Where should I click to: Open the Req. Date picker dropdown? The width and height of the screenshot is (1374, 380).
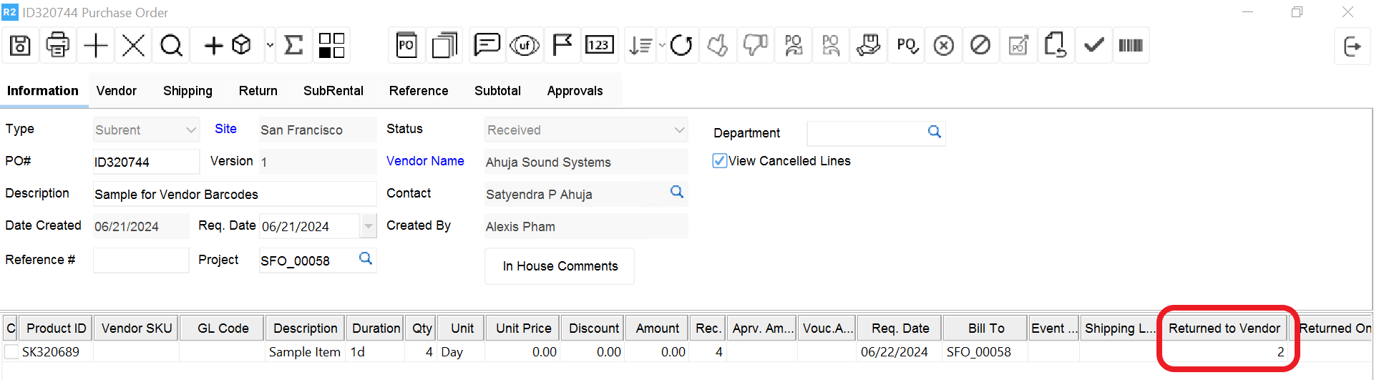[x=368, y=226]
